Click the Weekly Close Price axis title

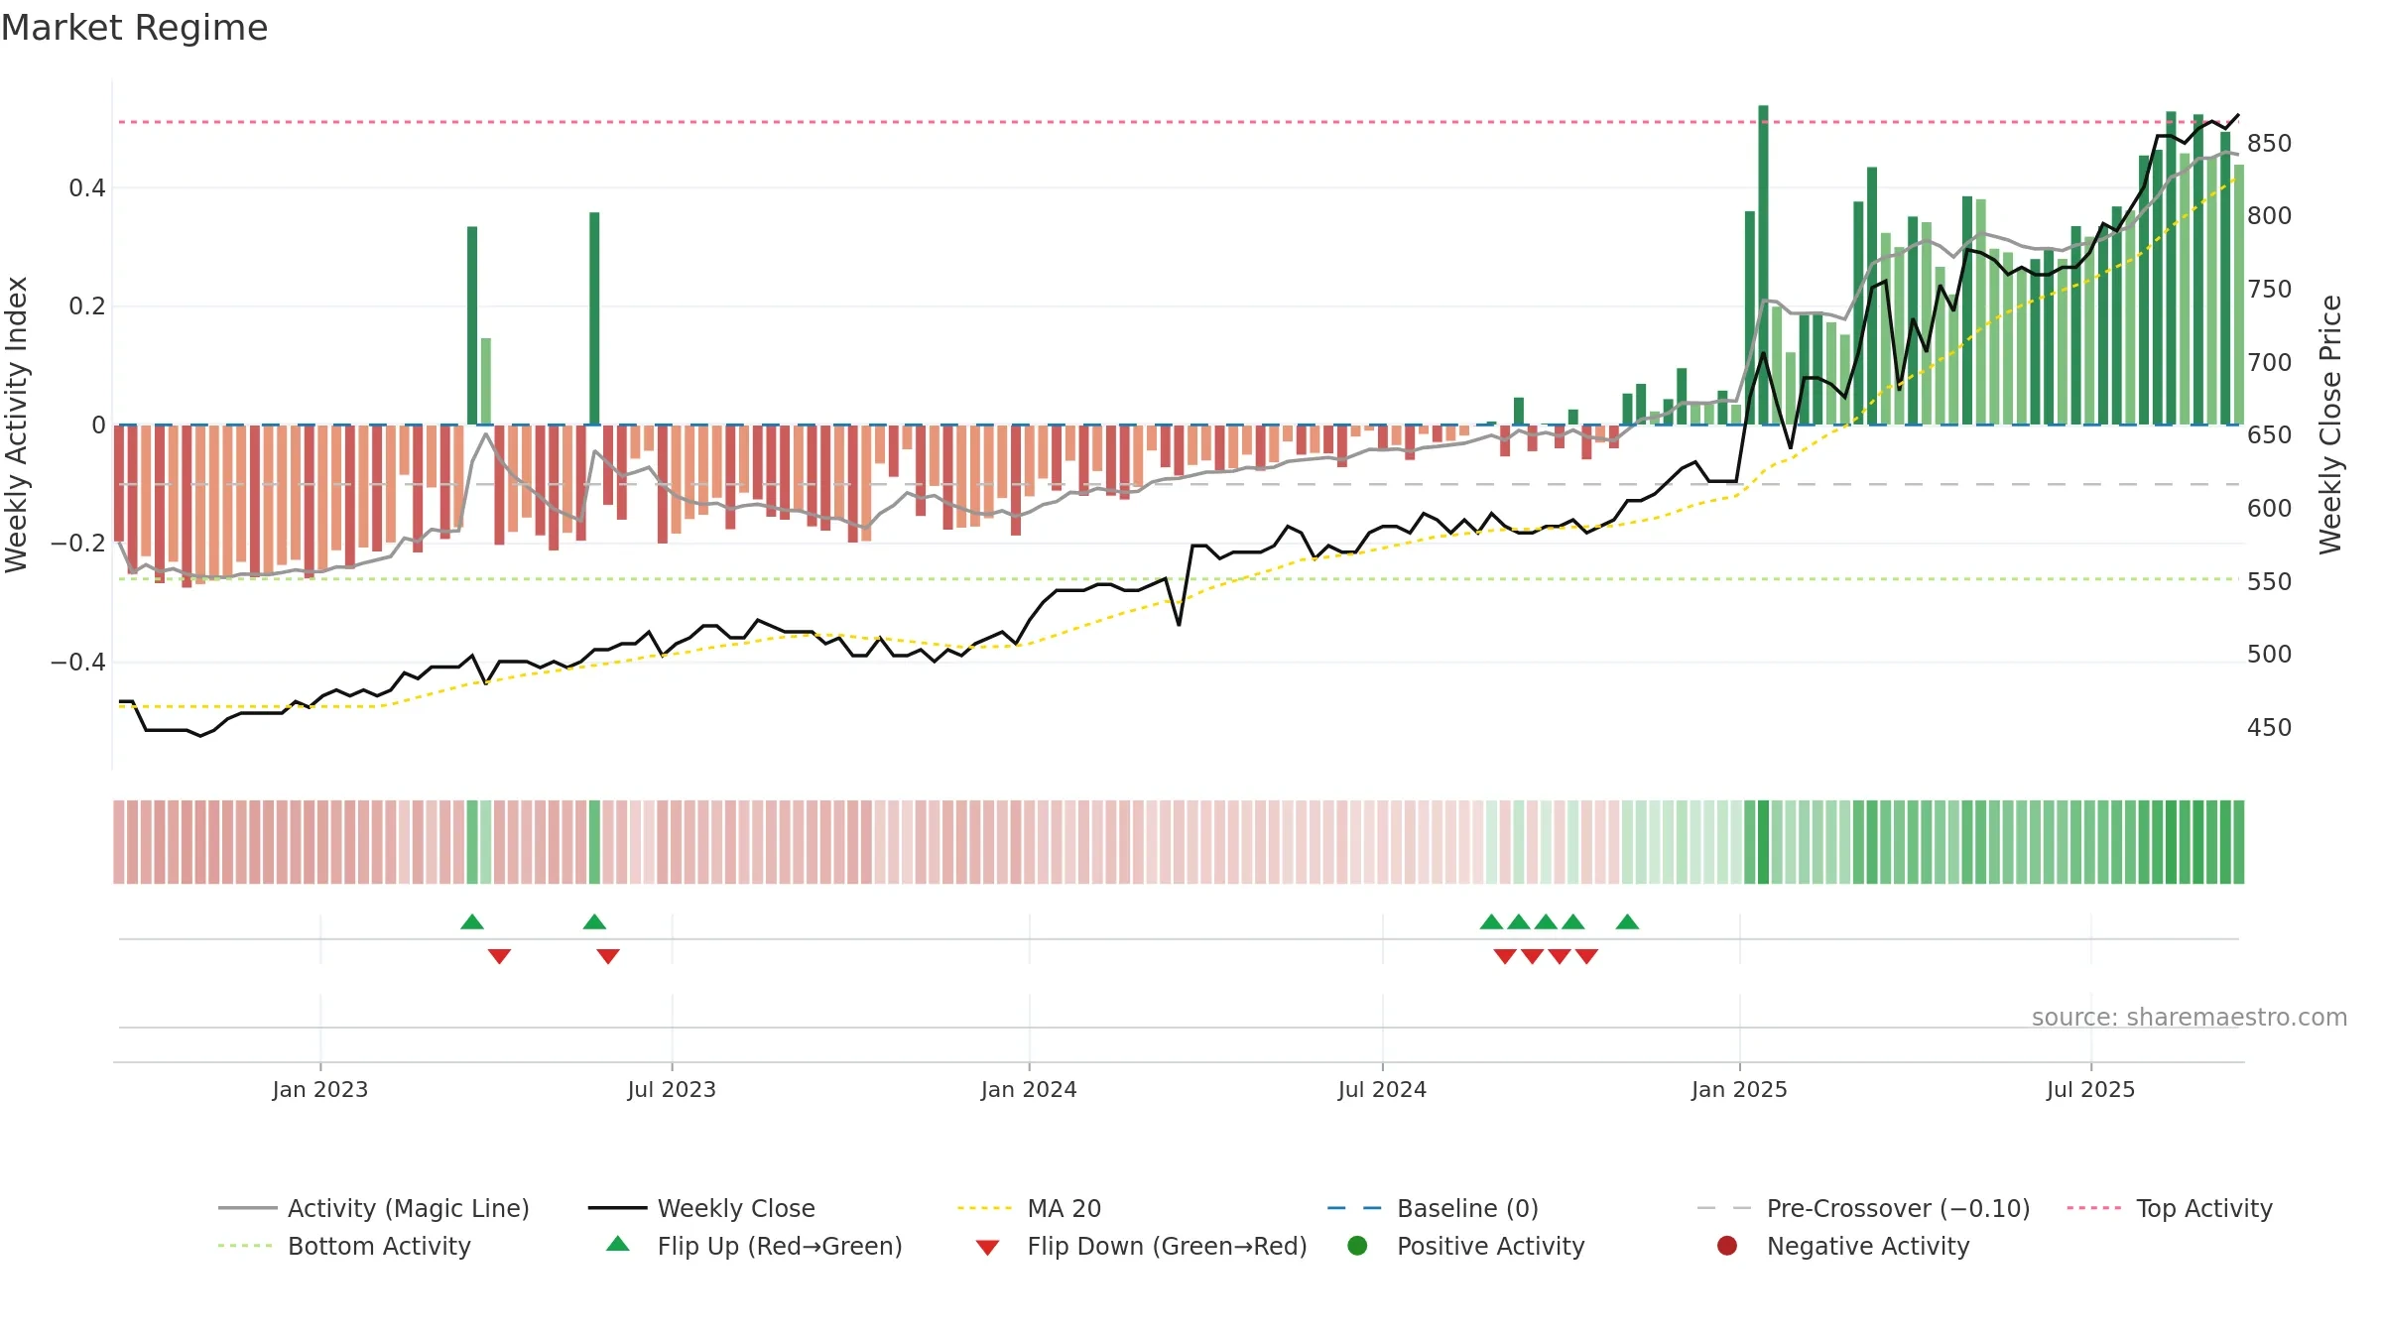point(2330,425)
